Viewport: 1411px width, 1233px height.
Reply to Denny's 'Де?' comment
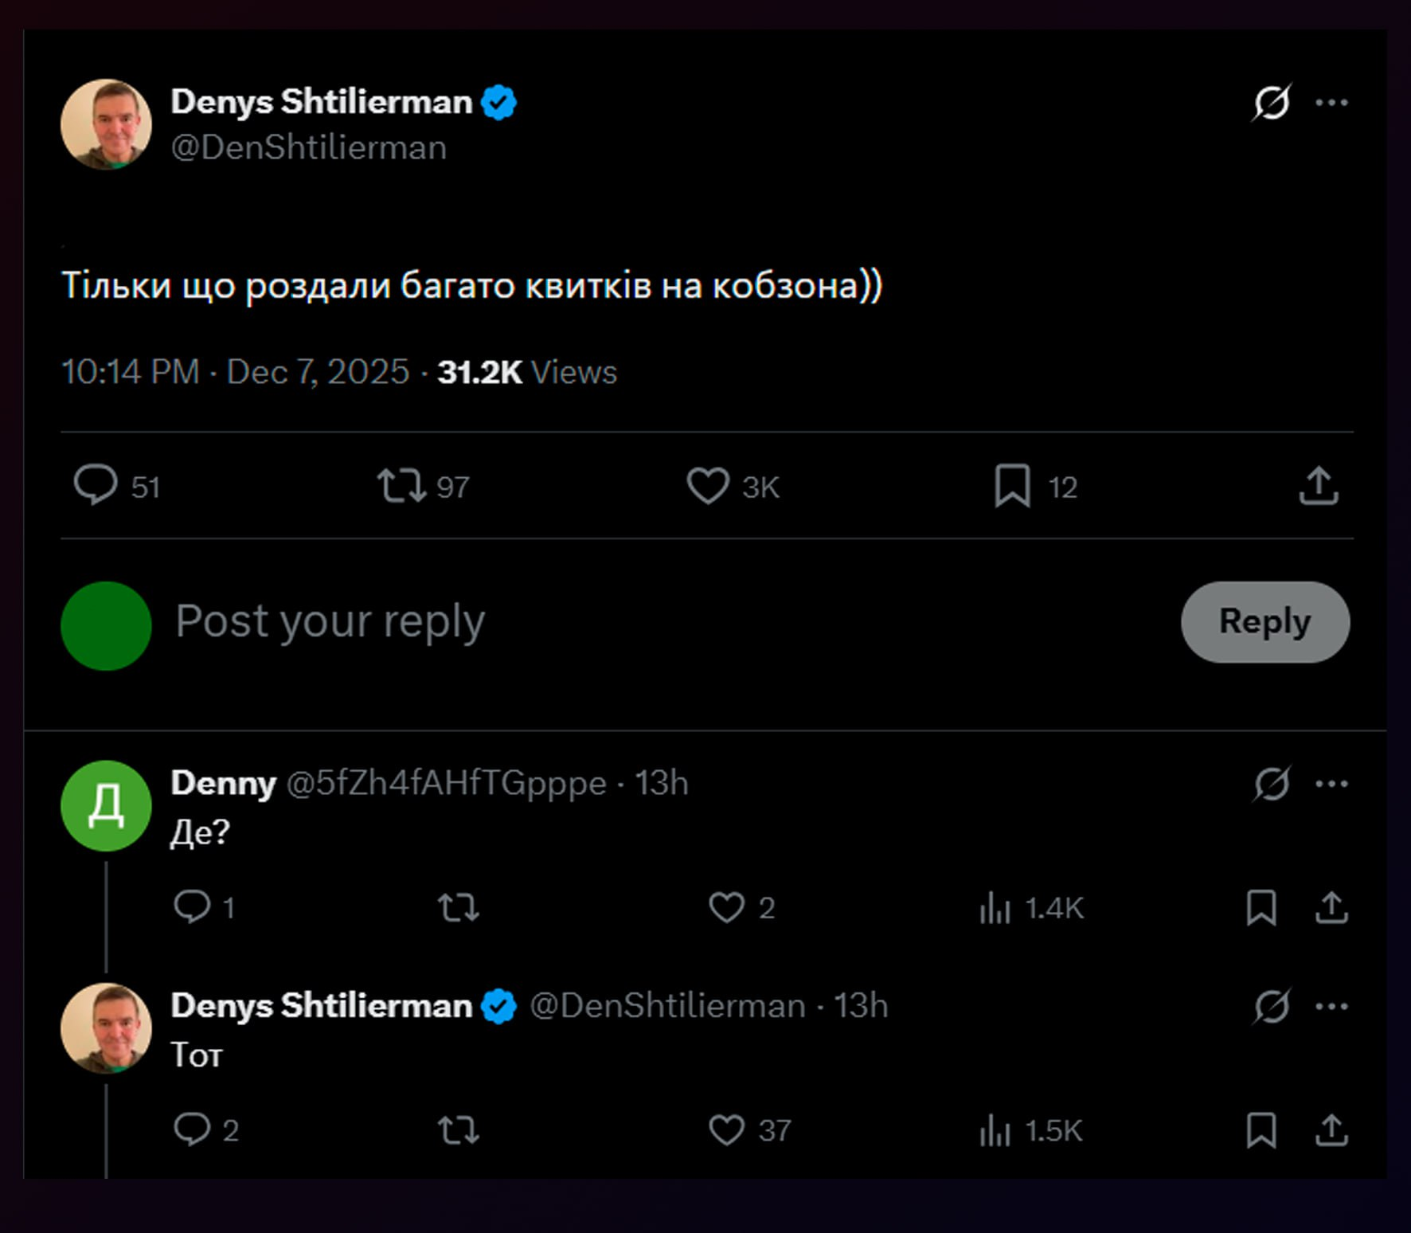coord(192,907)
